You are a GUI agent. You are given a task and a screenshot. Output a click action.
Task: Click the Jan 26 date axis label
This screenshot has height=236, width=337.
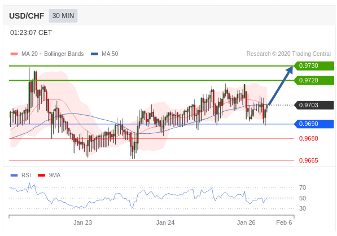coord(246,222)
